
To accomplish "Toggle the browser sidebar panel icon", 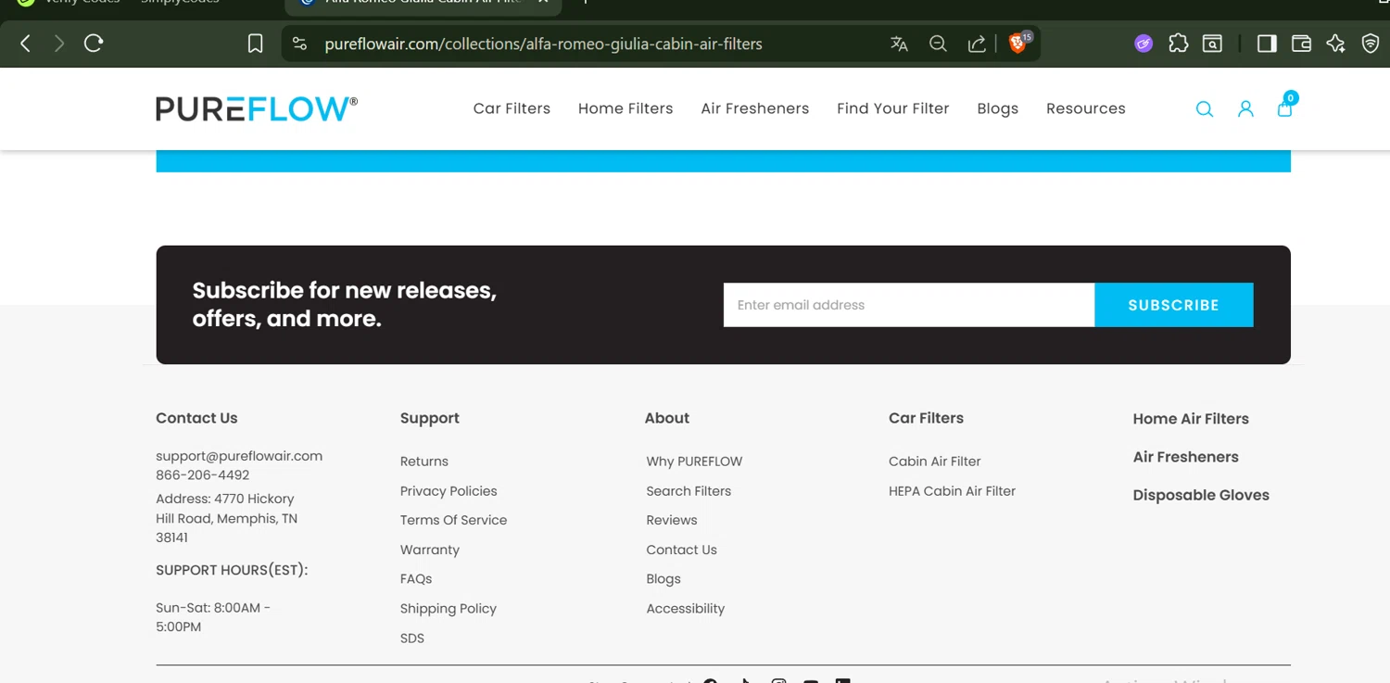I will (x=1267, y=44).
